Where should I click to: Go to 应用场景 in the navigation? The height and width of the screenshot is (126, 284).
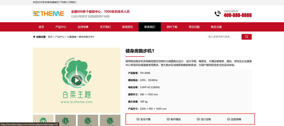tap(83, 27)
